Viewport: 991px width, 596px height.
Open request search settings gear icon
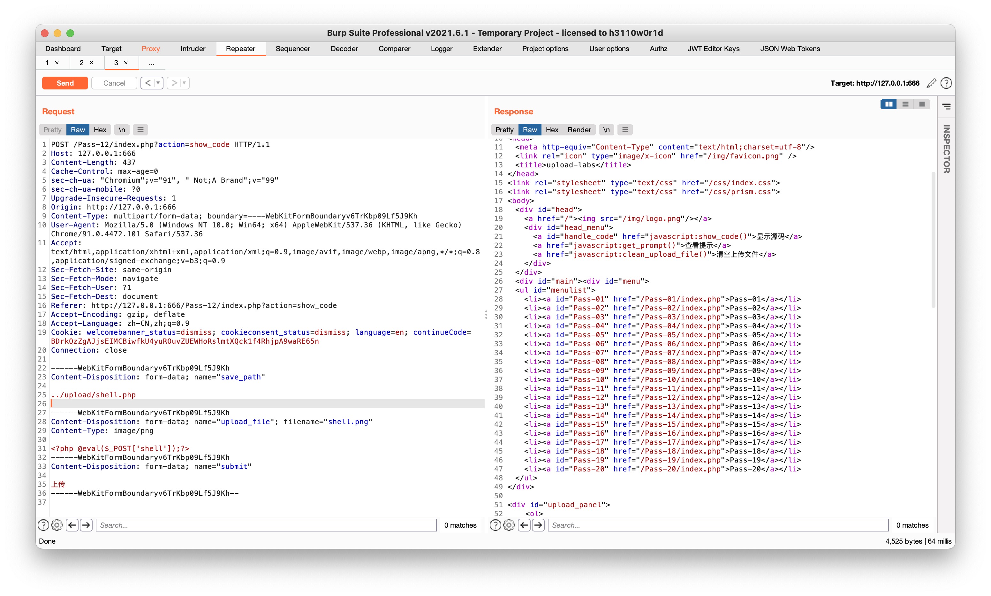point(57,525)
